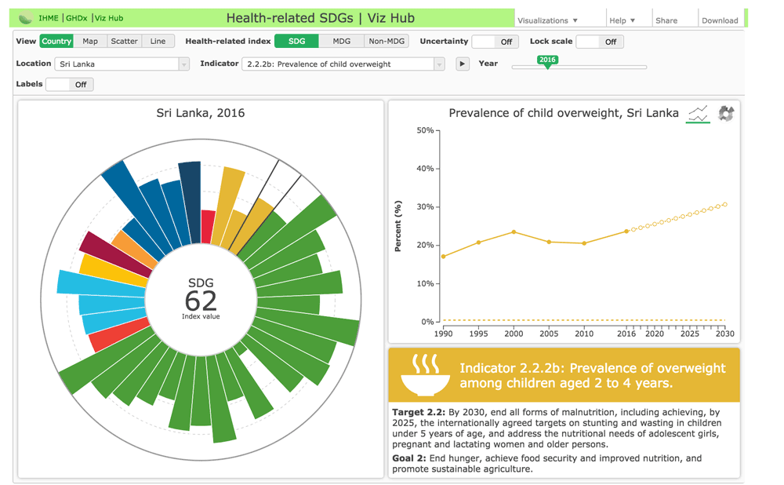
Task: Toggle the Uncertainty switch
Action: pyautogui.click(x=495, y=42)
